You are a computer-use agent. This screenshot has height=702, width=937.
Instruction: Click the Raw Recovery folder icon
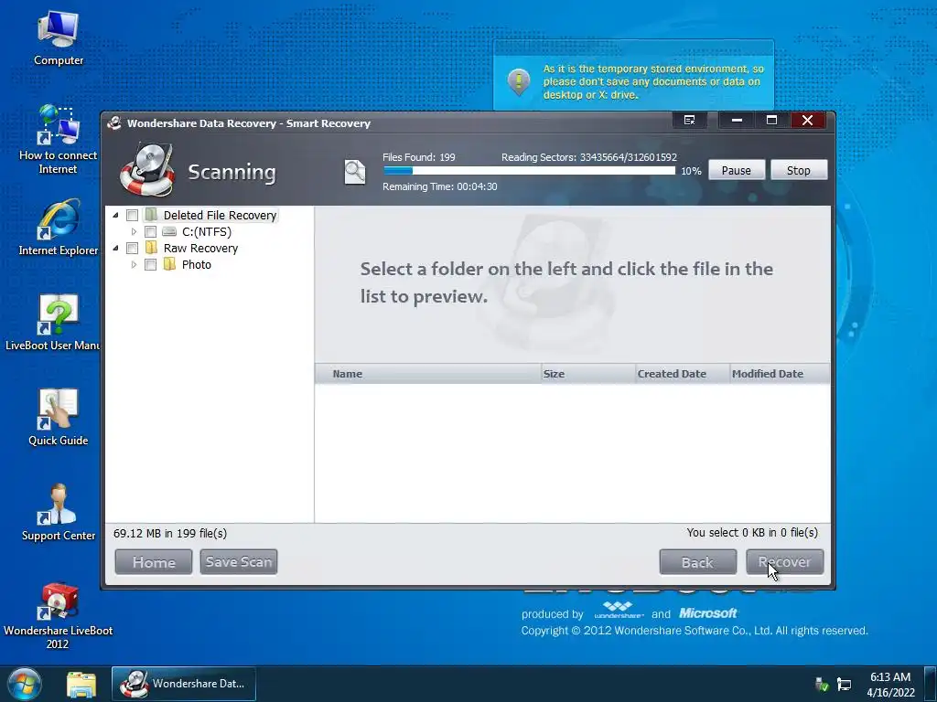(152, 248)
